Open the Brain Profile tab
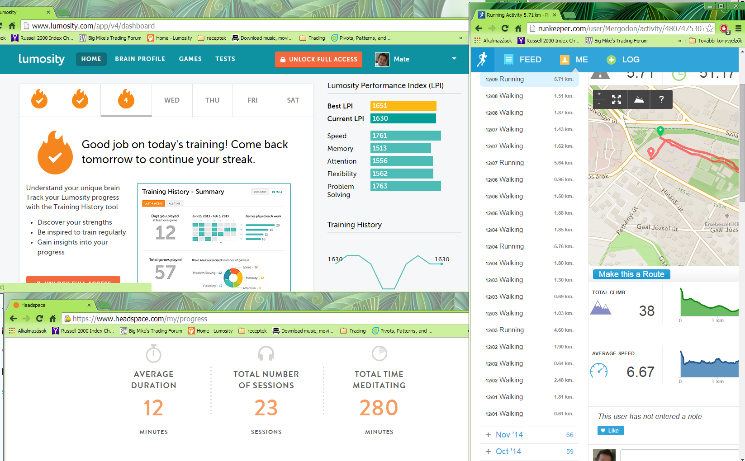 click(x=140, y=59)
